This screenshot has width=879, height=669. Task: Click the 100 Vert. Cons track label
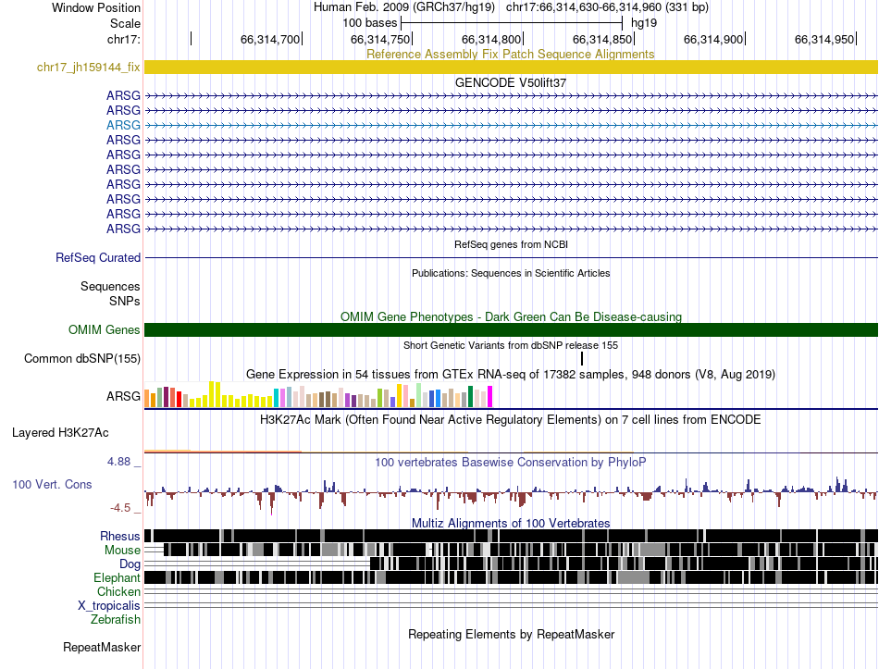pyautogui.click(x=52, y=484)
